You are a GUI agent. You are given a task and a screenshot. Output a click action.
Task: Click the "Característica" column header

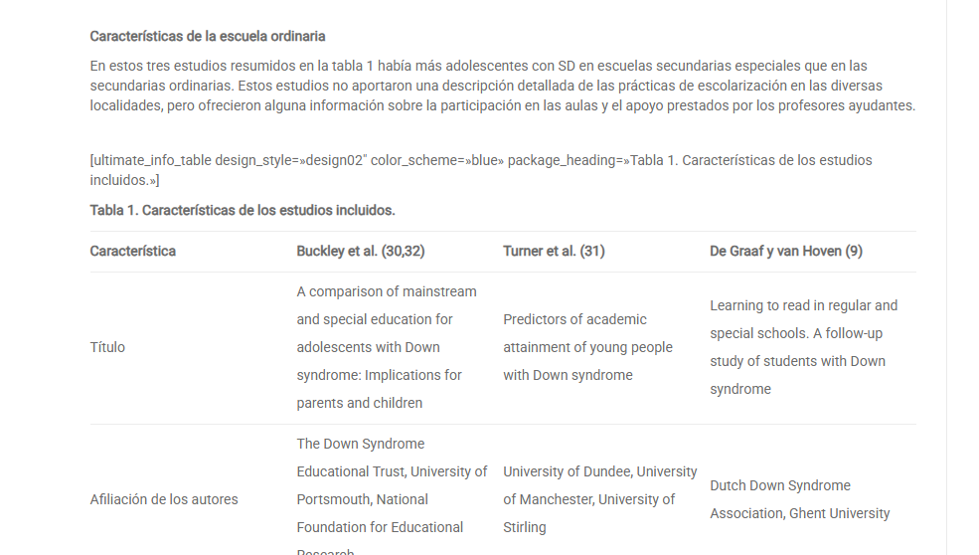[x=133, y=251]
